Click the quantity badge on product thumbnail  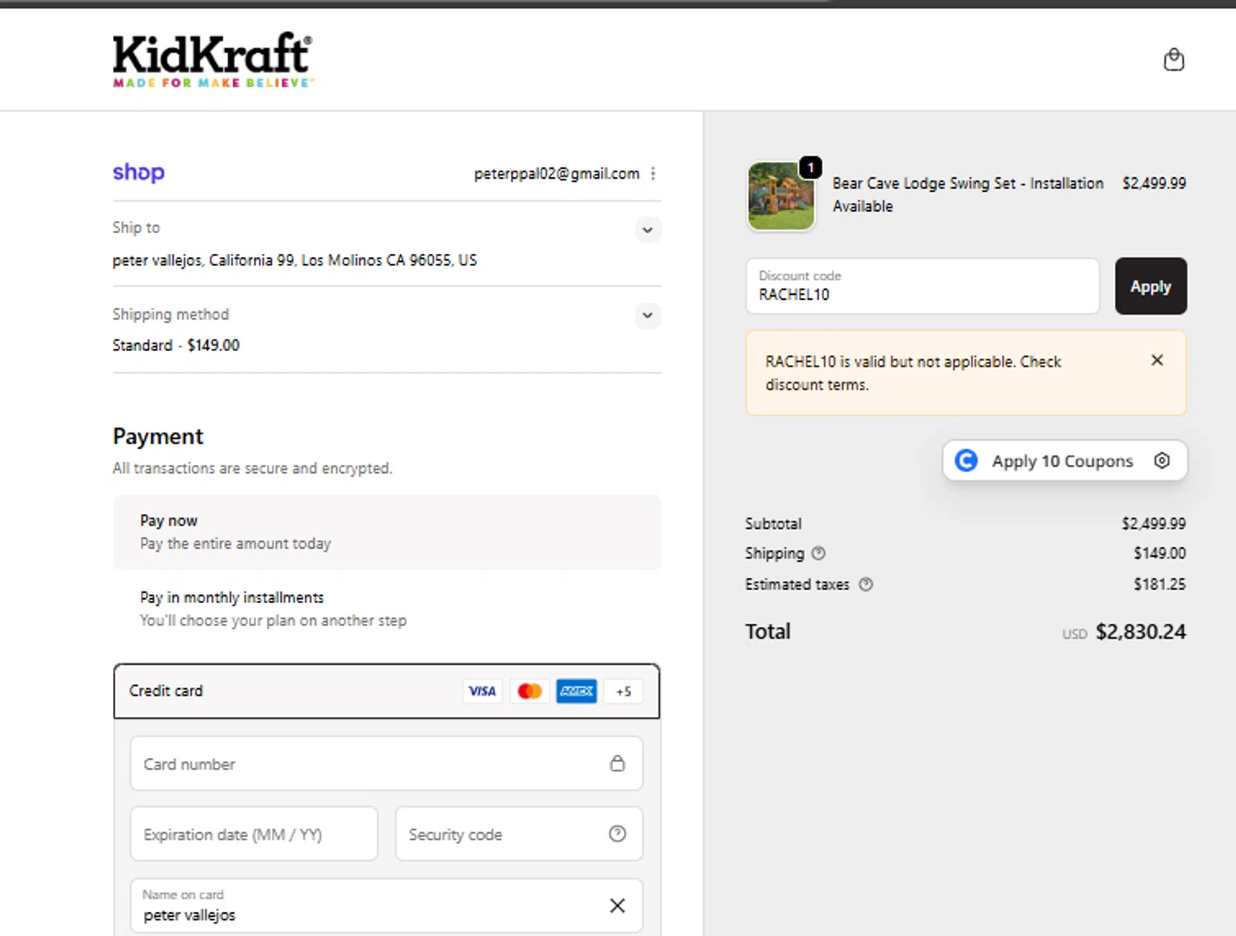pyautogui.click(x=811, y=167)
